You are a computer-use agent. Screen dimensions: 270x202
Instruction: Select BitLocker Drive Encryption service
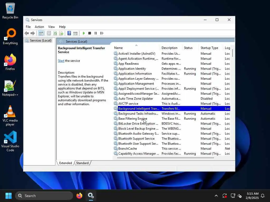point(172,124)
